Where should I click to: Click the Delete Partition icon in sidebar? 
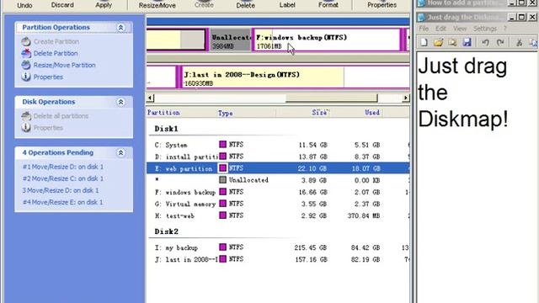26,53
